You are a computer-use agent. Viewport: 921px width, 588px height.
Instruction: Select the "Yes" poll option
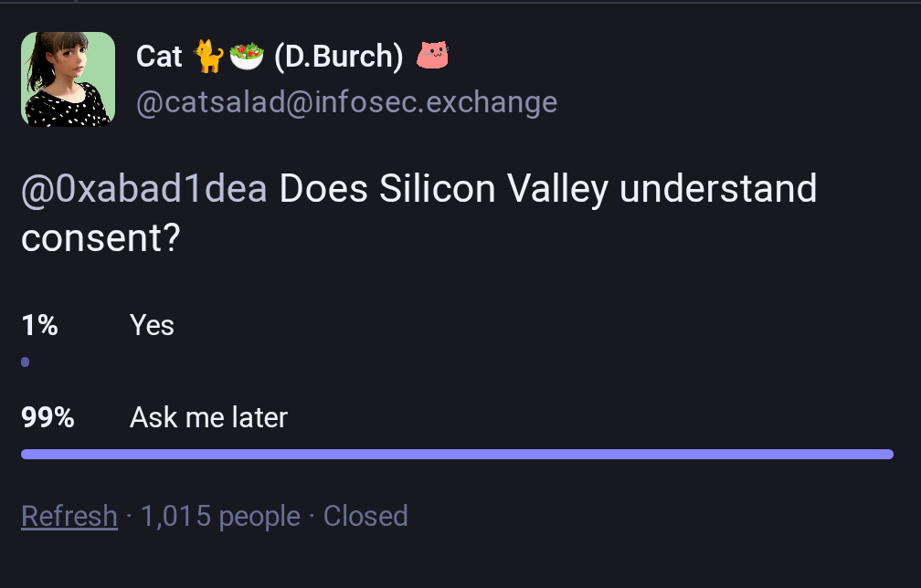point(152,325)
